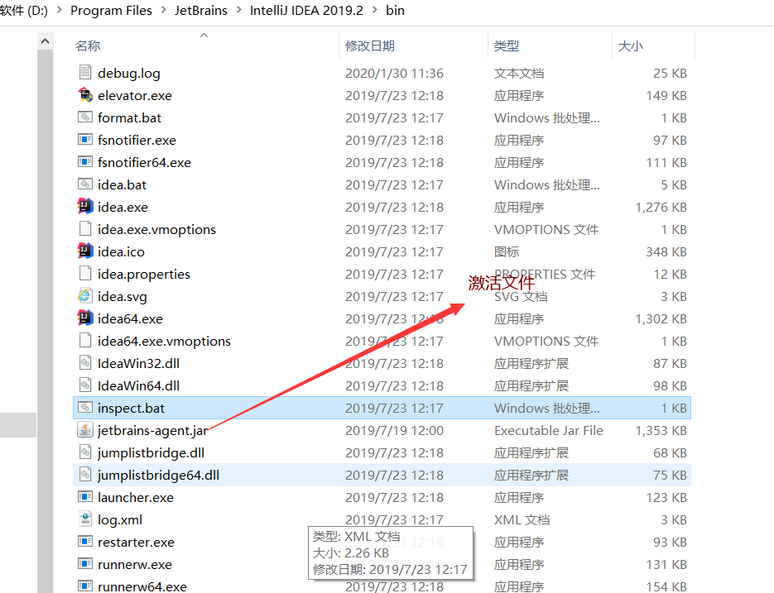Image resolution: width=774 pixels, height=593 pixels.
Task: Click the idea.properties file icon
Action: (85, 273)
